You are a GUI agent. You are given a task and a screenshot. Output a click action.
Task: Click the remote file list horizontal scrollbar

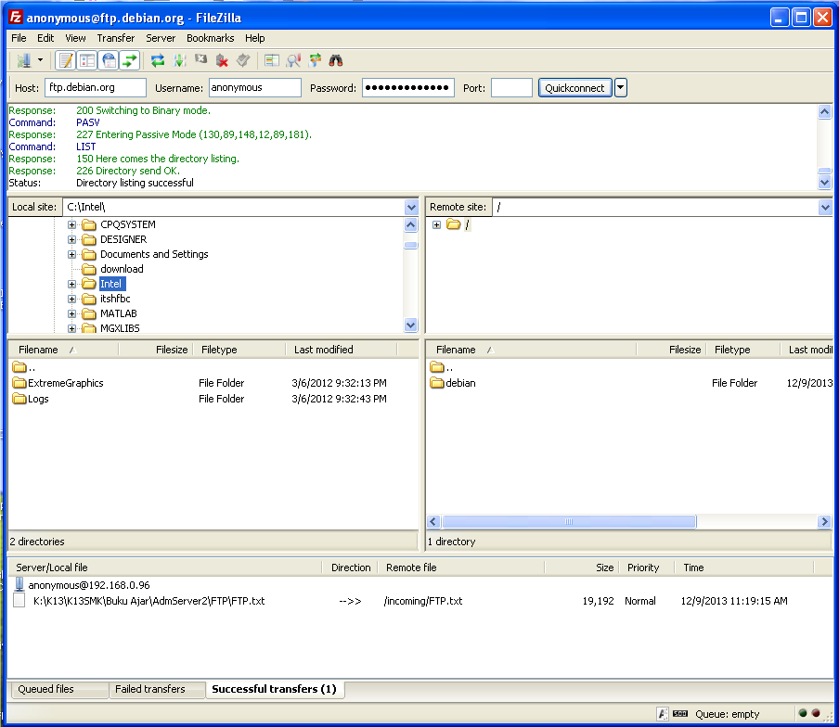tap(569, 522)
